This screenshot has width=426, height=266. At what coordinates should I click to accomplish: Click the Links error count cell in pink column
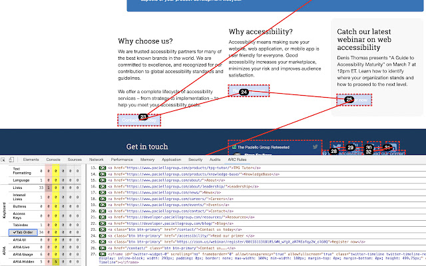click(49, 188)
